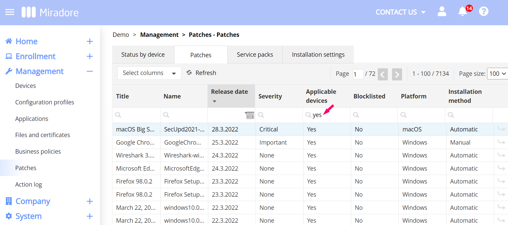This screenshot has width=508, height=225.
Task: Click the Applicable devices filter containing yes
Action: (x=326, y=115)
